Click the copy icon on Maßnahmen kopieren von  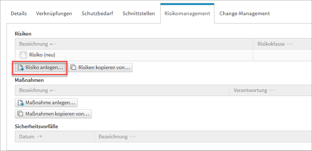coord(21,114)
